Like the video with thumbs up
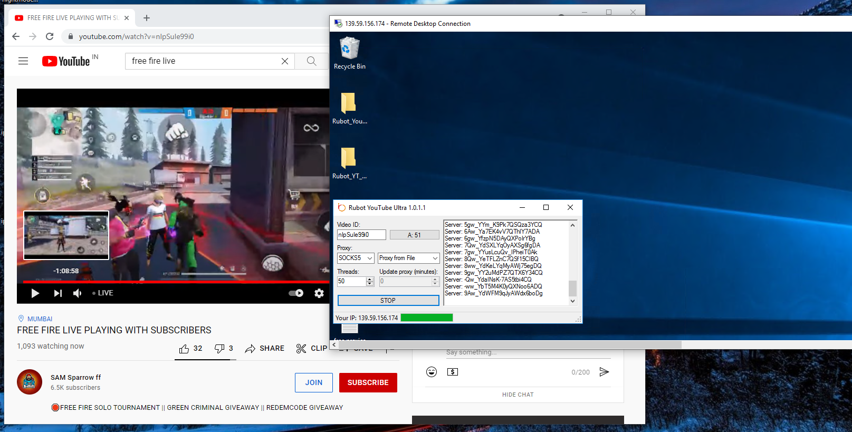Image resolution: width=852 pixels, height=432 pixels. click(184, 349)
